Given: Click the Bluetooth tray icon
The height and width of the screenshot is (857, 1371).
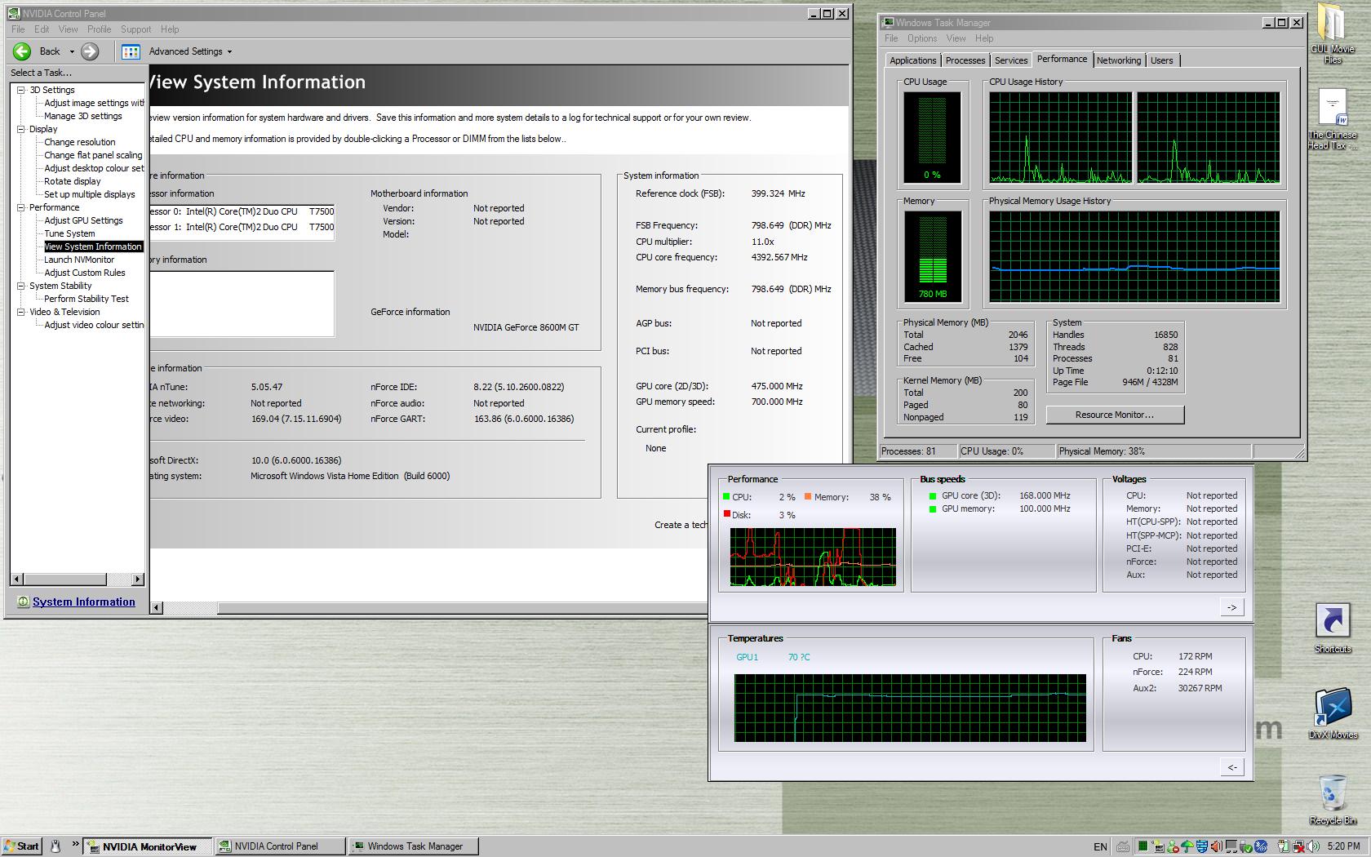Looking at the screenshot, I should point(1261,846).
